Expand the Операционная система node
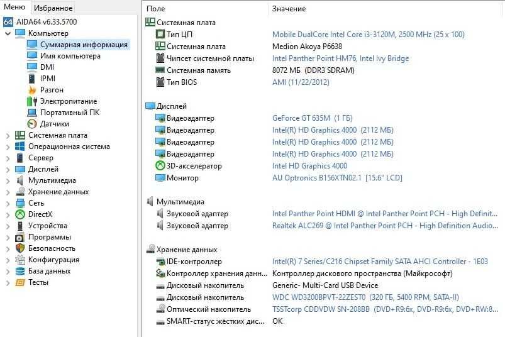 tap(8, 146)
